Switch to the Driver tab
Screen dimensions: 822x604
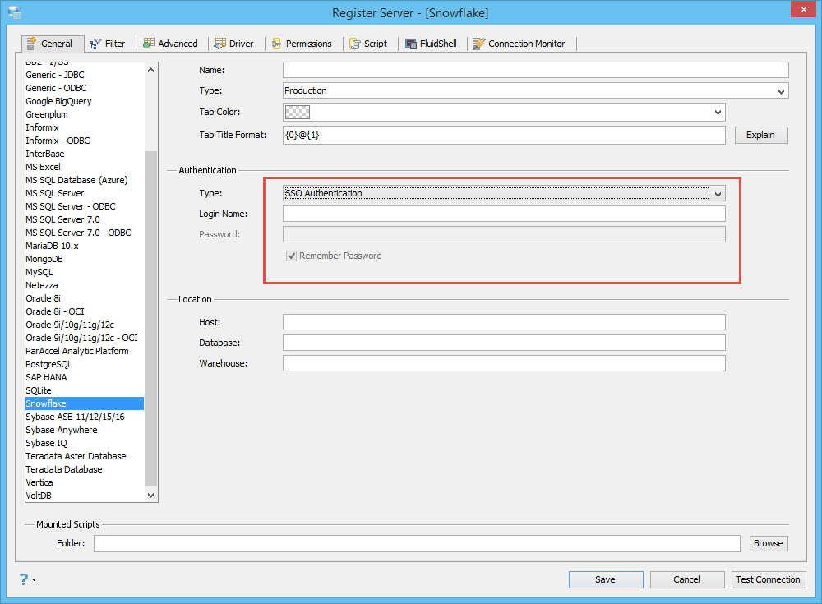pyautogui.click(x=233, y=44)
